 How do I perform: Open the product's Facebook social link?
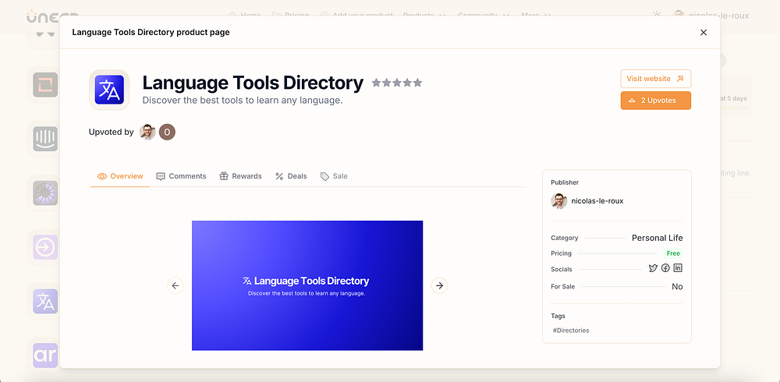pyautogui.click(x=665, y=269)
